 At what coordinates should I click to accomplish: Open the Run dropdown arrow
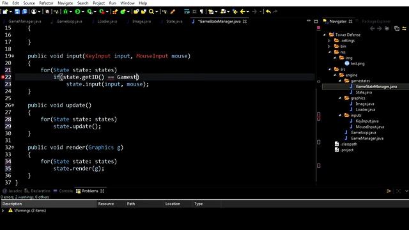click(x=83, y=11)
